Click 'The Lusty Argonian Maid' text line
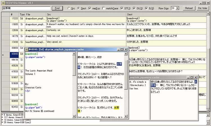Viewport: 211px width, 126px height. coord(39,71)
